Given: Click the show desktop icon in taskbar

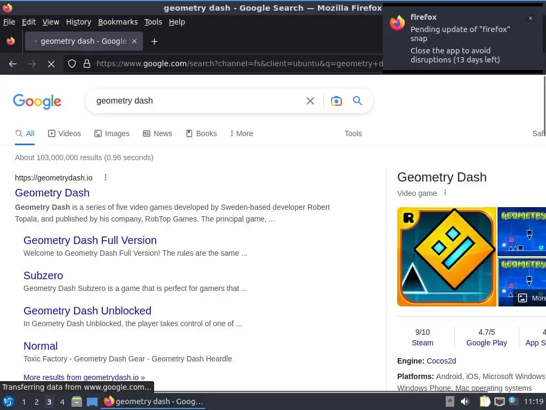Looking at the screenshot, I should (92, 401).
